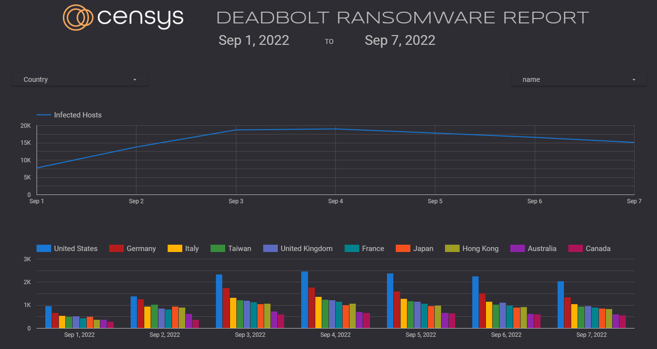The width and height of the screenshot is (657, 349).
Task: Click the Italy yellow legend swatch
Action: tap(174, 249)
